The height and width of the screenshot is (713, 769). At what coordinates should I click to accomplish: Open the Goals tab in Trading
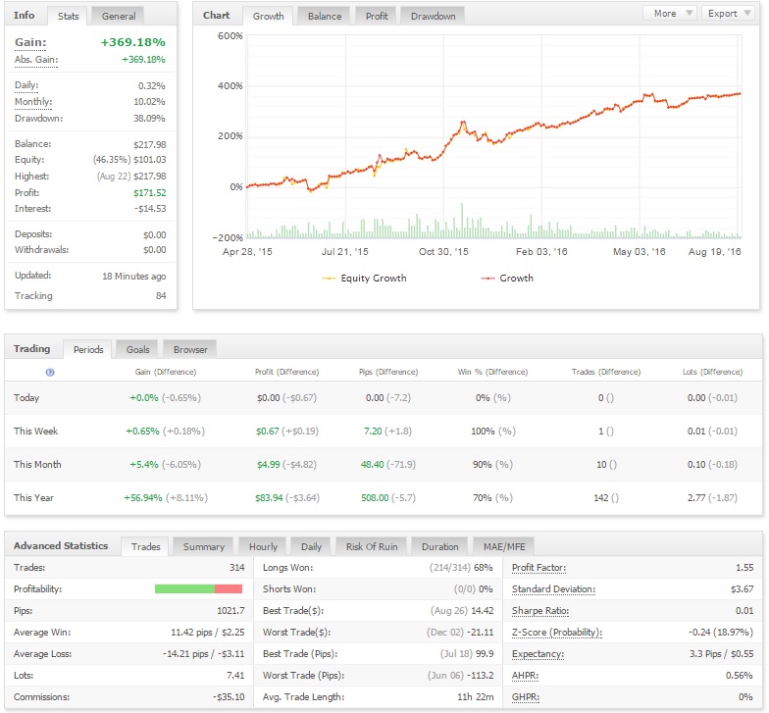pyautogui.click(x=137, y=349)
